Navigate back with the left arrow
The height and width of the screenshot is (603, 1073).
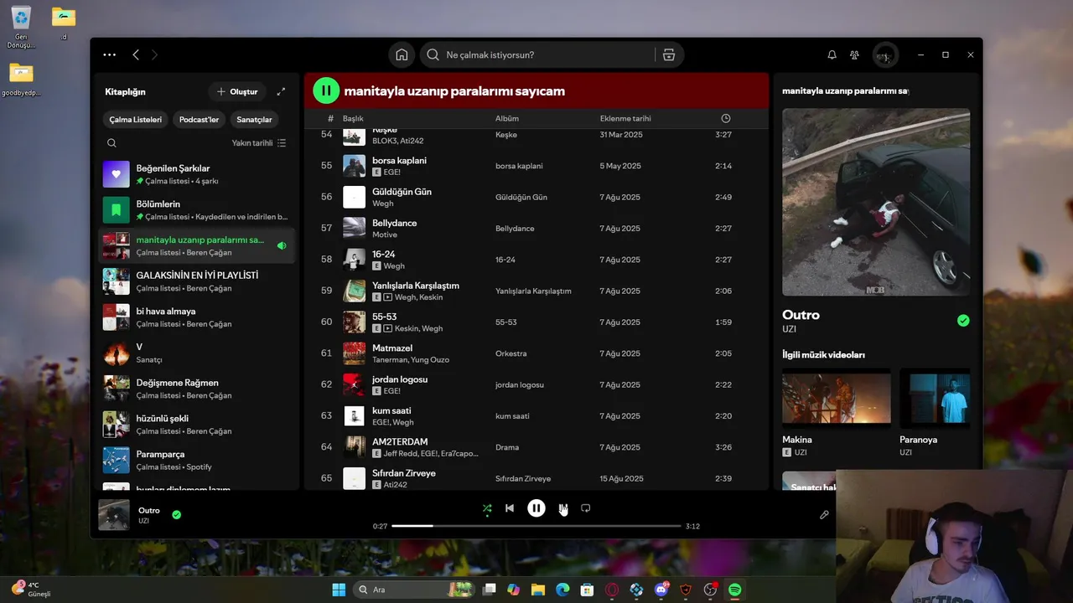(136, 54)
